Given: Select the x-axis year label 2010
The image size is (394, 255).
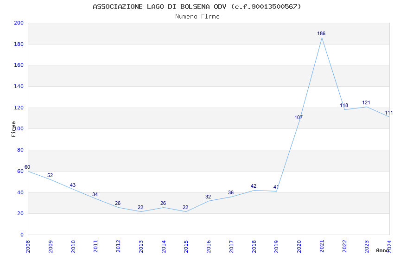Looking at the screenshot, I should point(73,247).
